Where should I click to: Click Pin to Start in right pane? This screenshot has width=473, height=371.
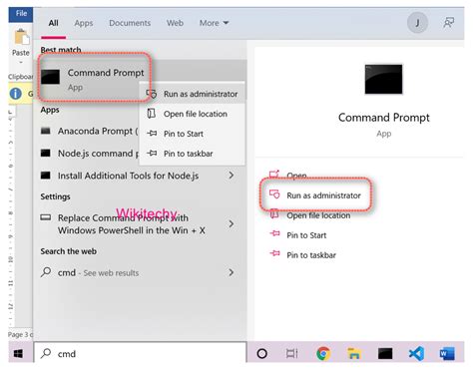click(x=306, y=235)
